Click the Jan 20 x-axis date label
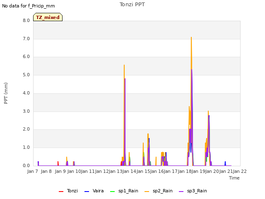The width and height of the screenshot is (265, 199). coord(212,171)
